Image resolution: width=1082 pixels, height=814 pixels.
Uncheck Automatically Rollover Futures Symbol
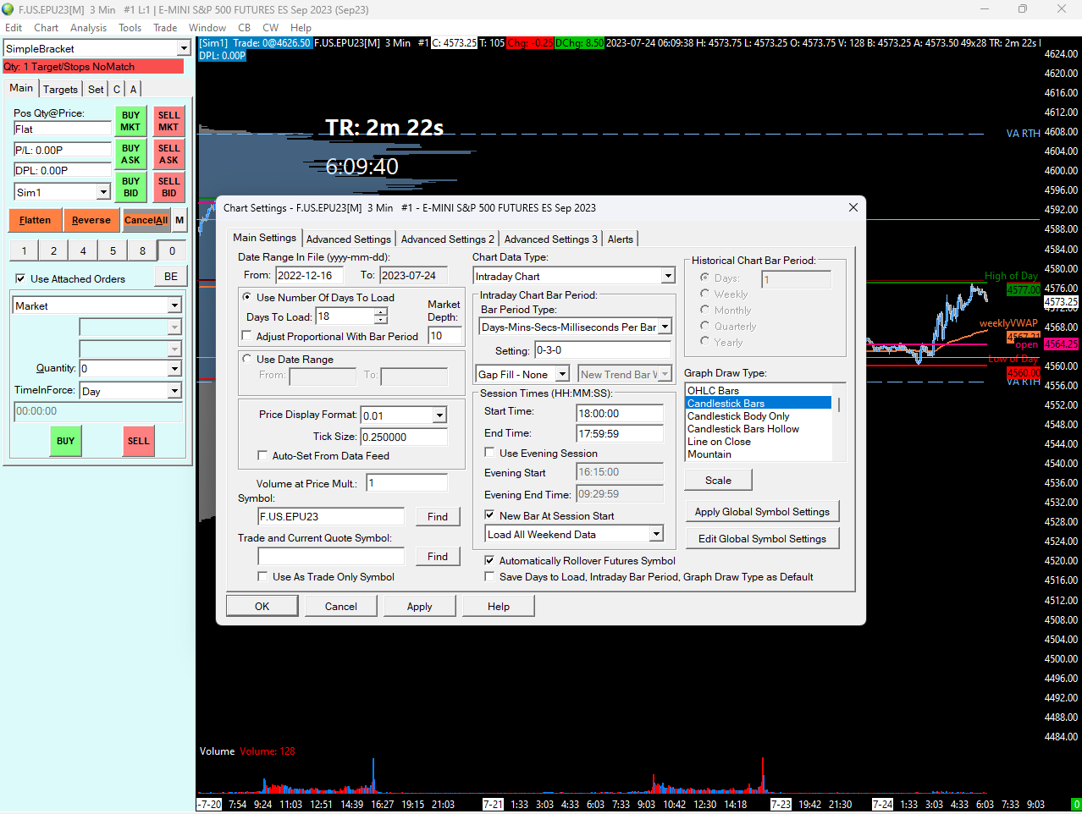click(489, 560)
